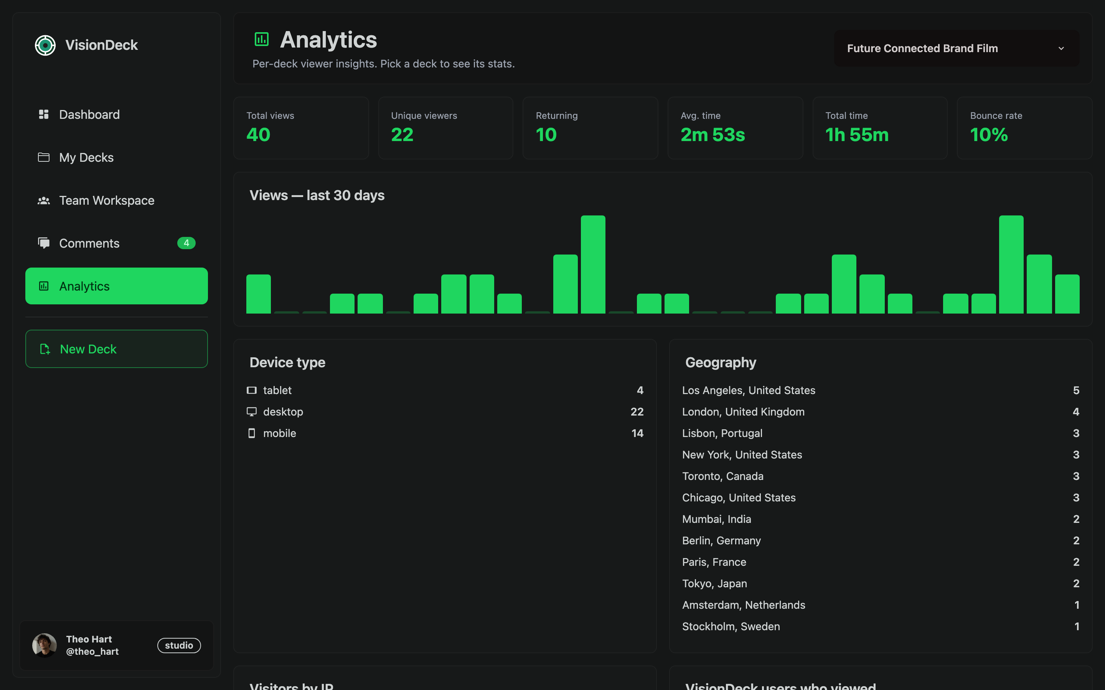Click the @theo_hart handle
This screenshot has width=1105, height=690.
[x=92, y=652]
